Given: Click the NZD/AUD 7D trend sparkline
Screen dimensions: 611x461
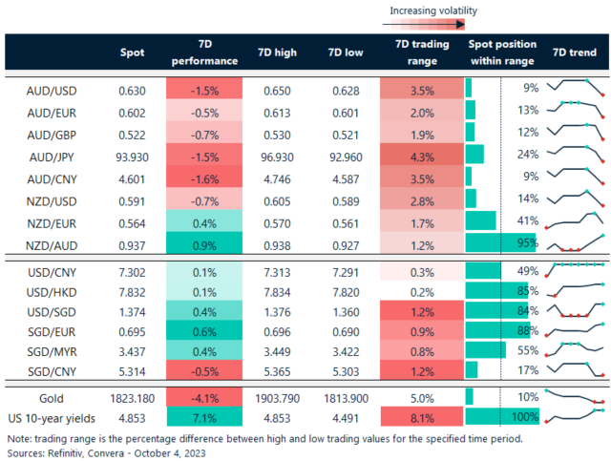Looking at the screenshot, I should tap(575, 242).
